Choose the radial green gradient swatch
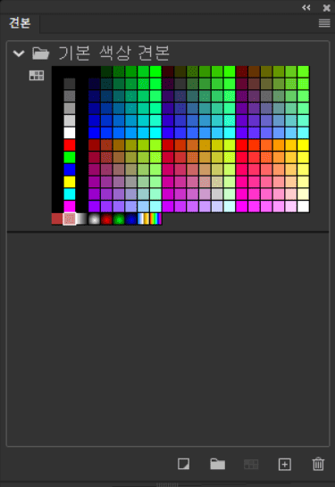Image resolution: width=335 pixels, height=487 pixels. [119, 219]
